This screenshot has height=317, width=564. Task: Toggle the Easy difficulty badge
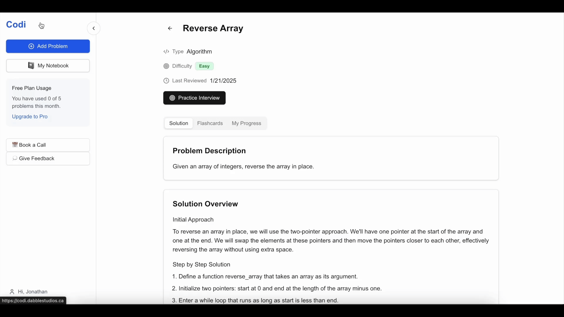point(204,66)
